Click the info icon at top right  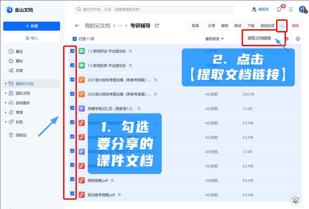pos(298,39)
